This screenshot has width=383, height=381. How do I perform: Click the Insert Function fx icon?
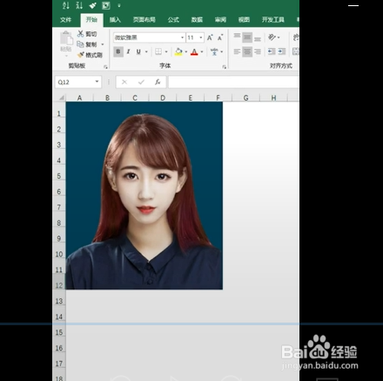158,82
